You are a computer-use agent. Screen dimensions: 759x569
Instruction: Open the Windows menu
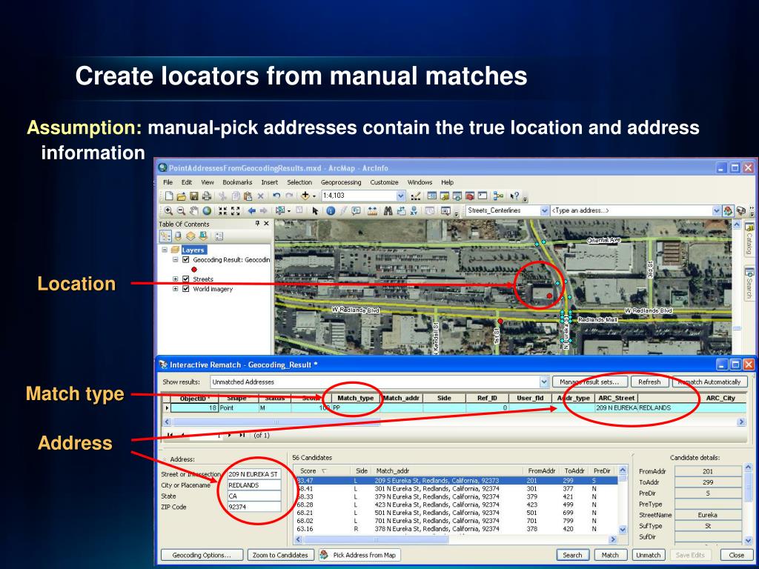pyautogui.click(x=420, y=182)
